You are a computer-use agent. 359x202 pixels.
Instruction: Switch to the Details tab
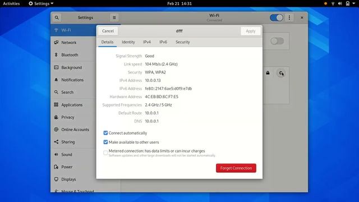click(x=107, y=42)
